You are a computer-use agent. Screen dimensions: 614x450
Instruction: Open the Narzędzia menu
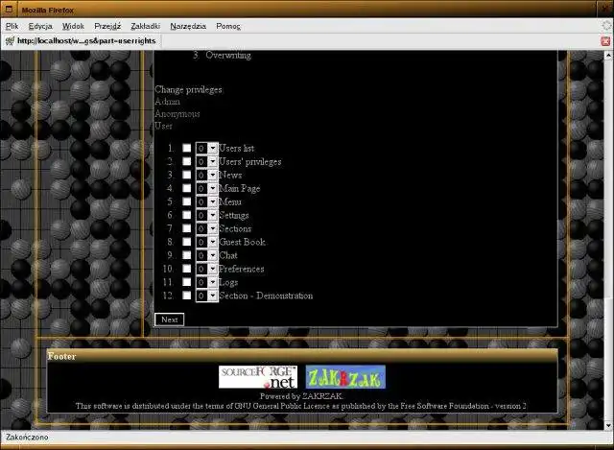(188, 26)
